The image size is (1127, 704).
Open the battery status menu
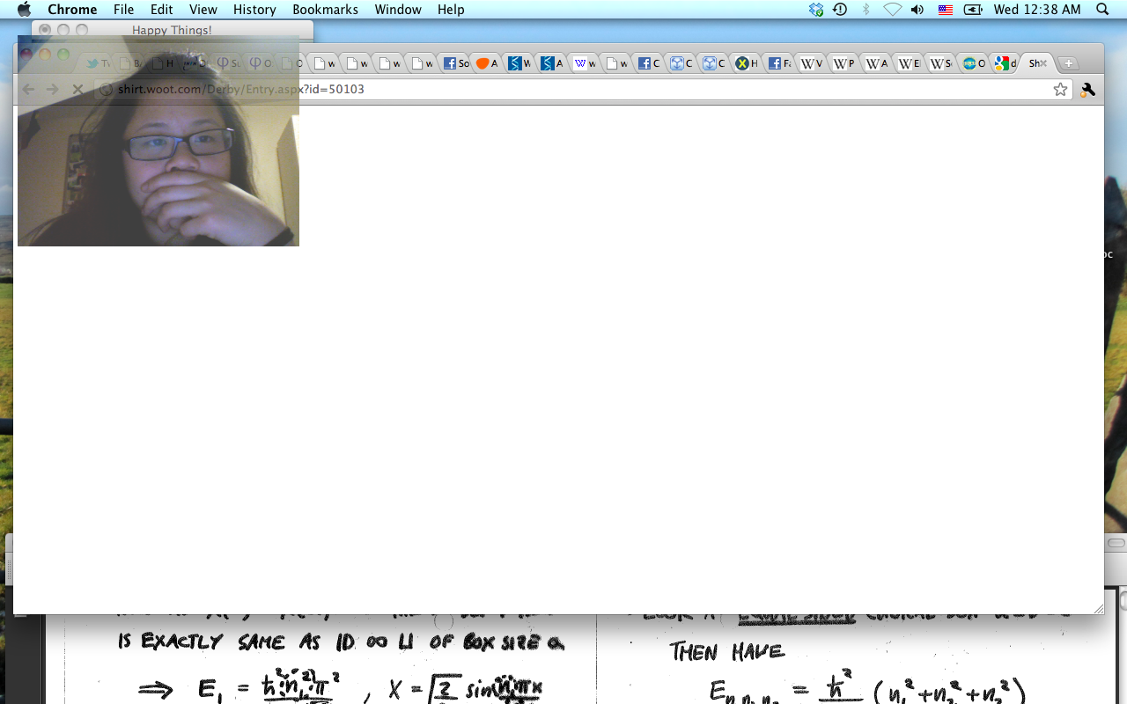(x=973, y=10)
